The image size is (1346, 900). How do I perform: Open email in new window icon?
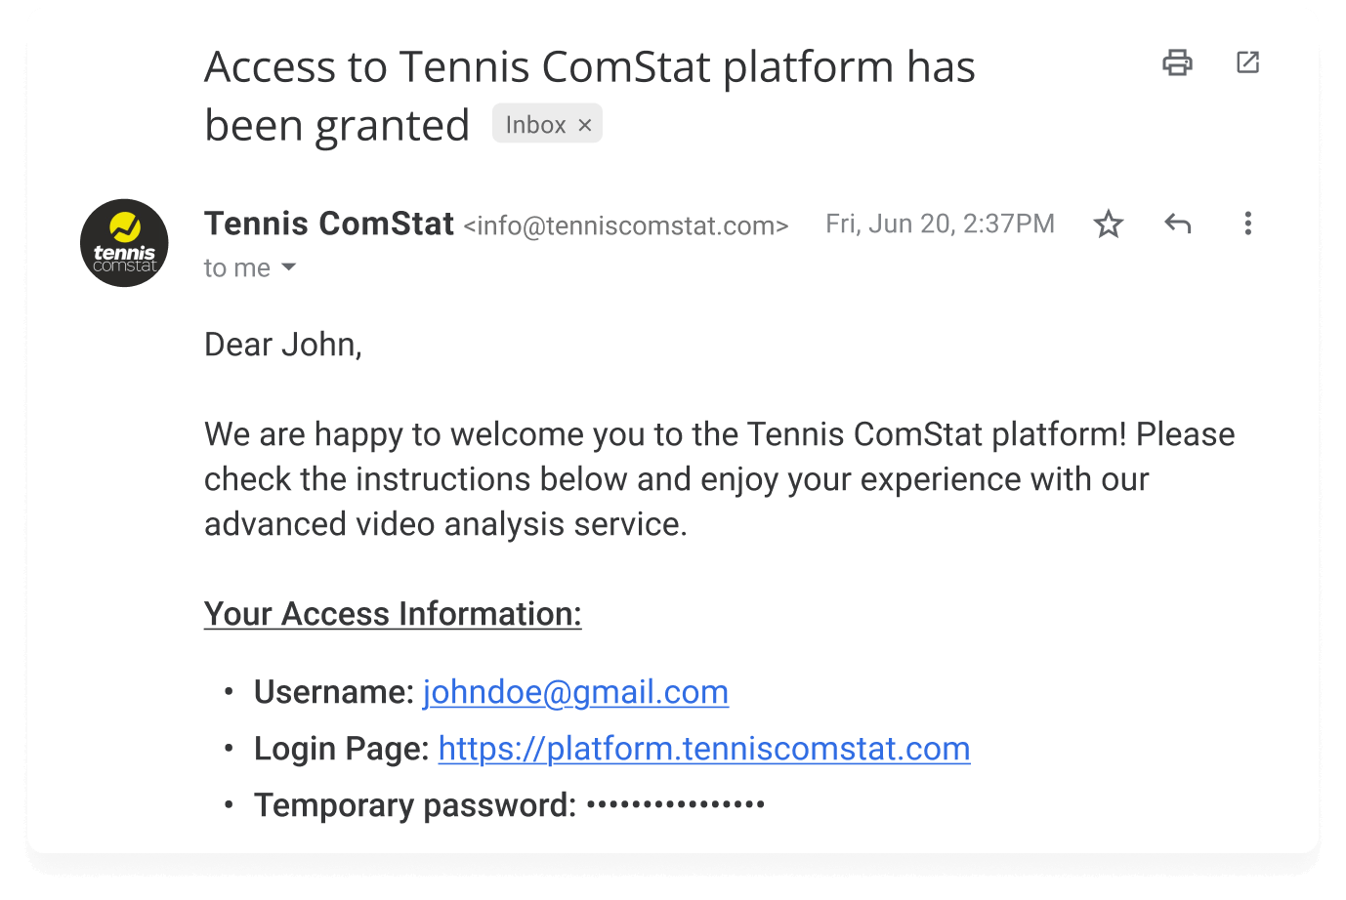coord(1247,62)
